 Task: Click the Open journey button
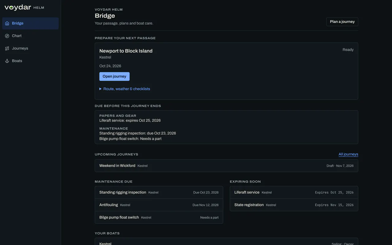pyautogui.click(x=114, y=77)
